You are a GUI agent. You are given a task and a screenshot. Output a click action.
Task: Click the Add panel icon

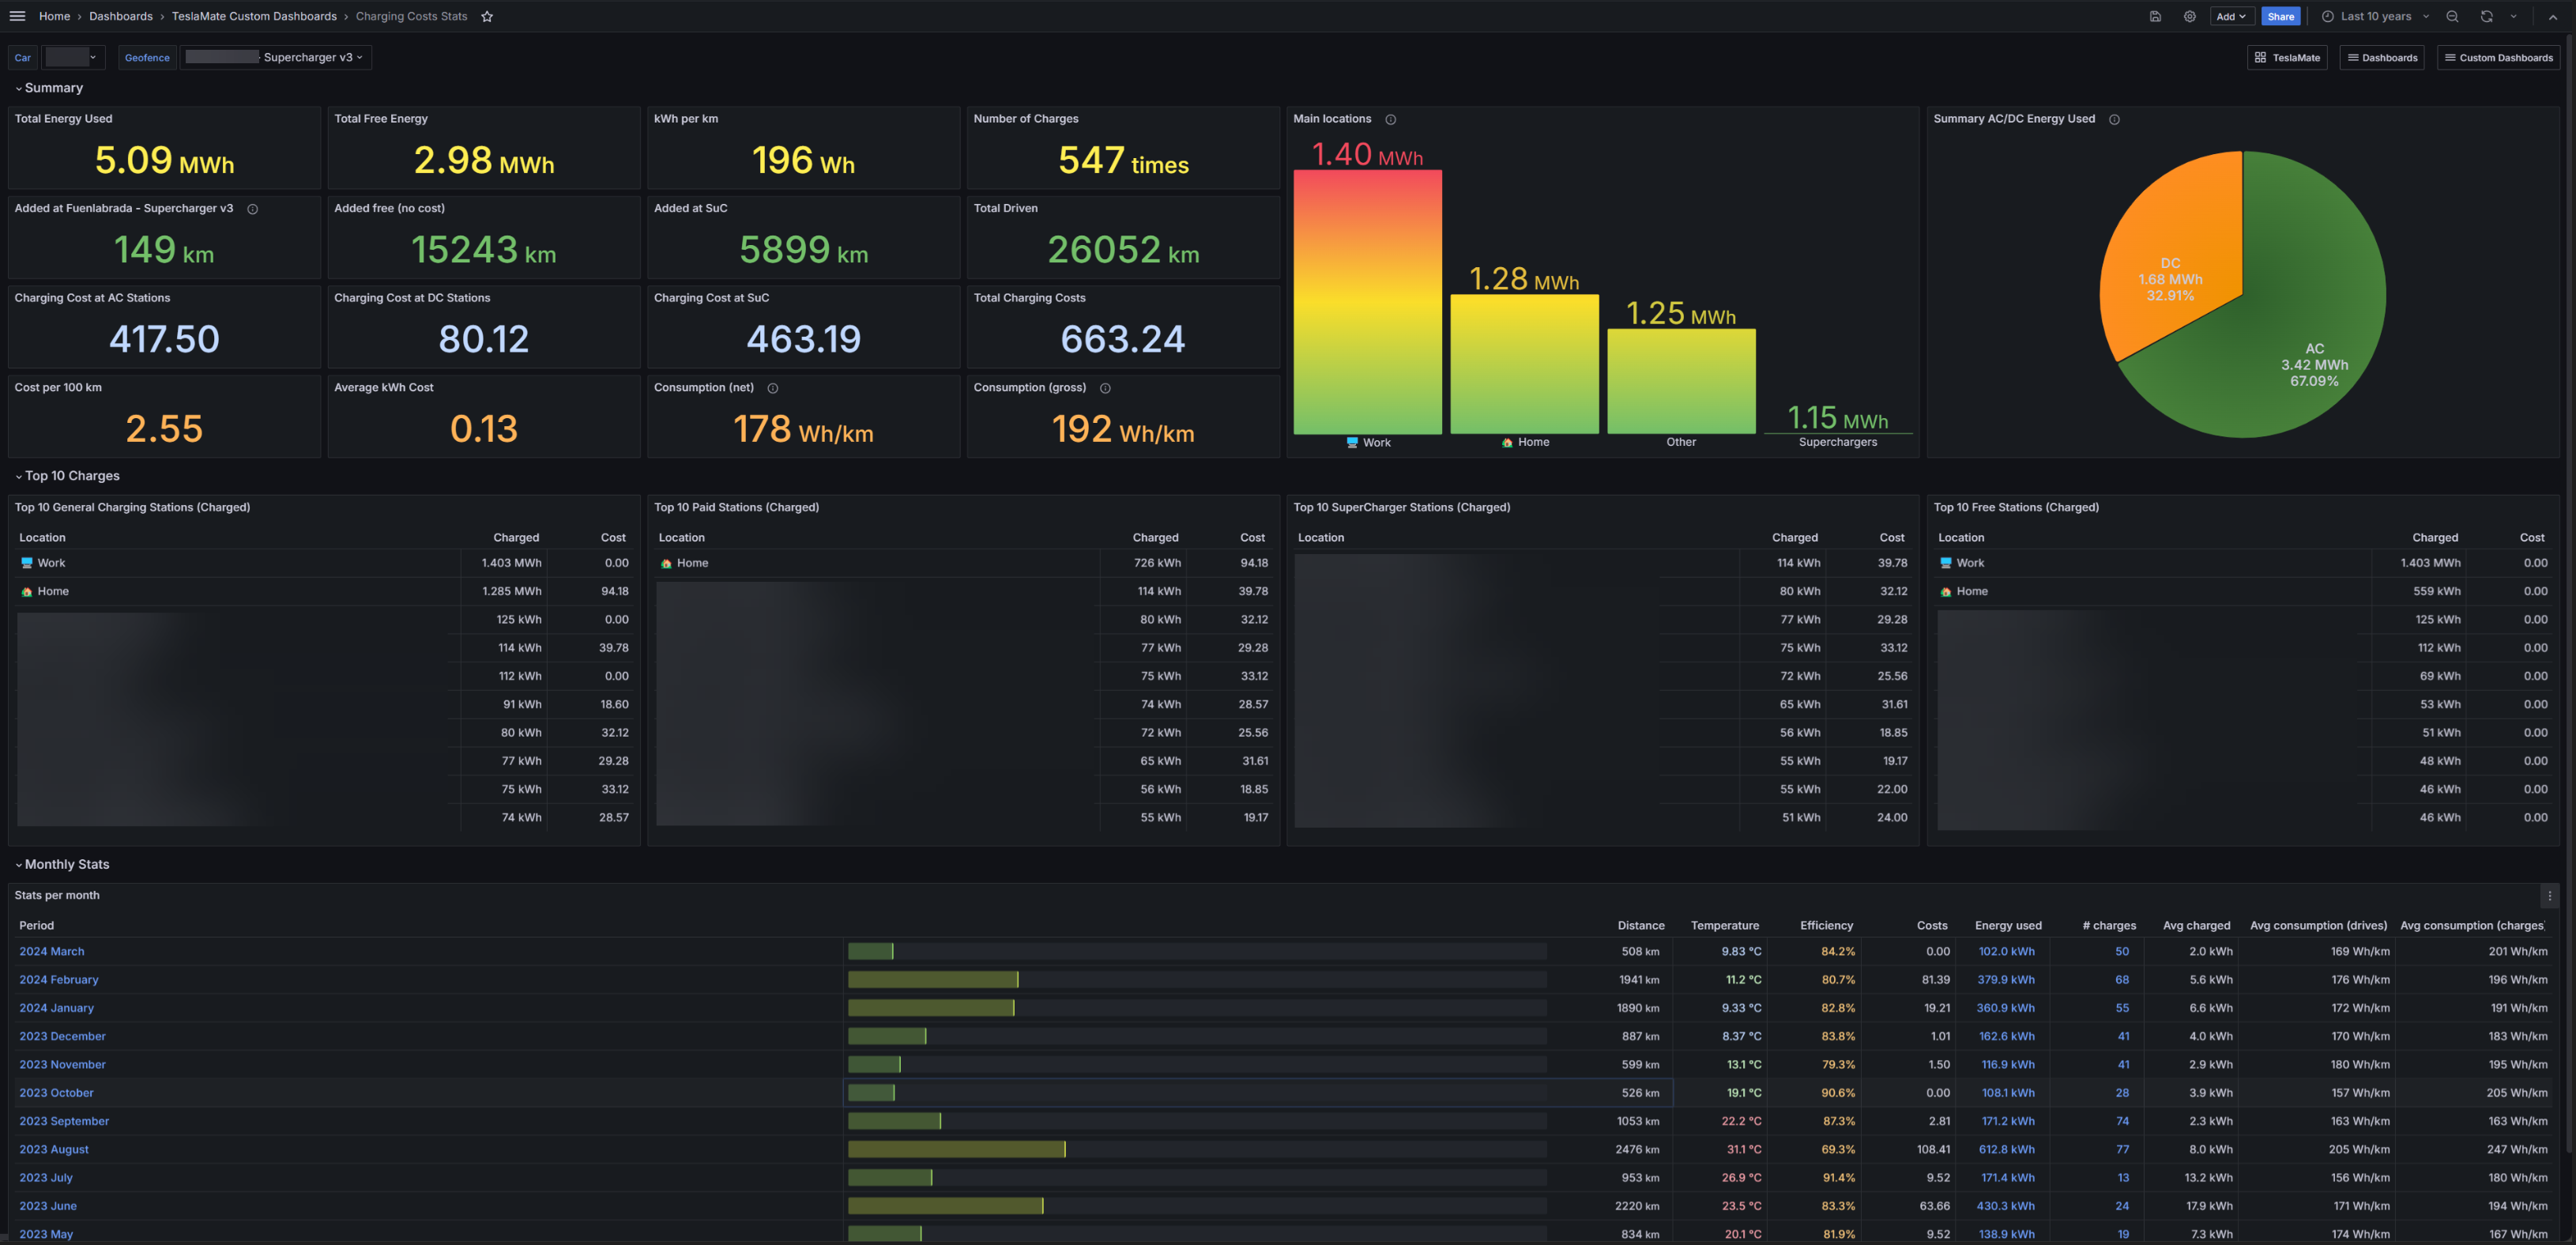pyautogui.click(x=2229, y=17)
